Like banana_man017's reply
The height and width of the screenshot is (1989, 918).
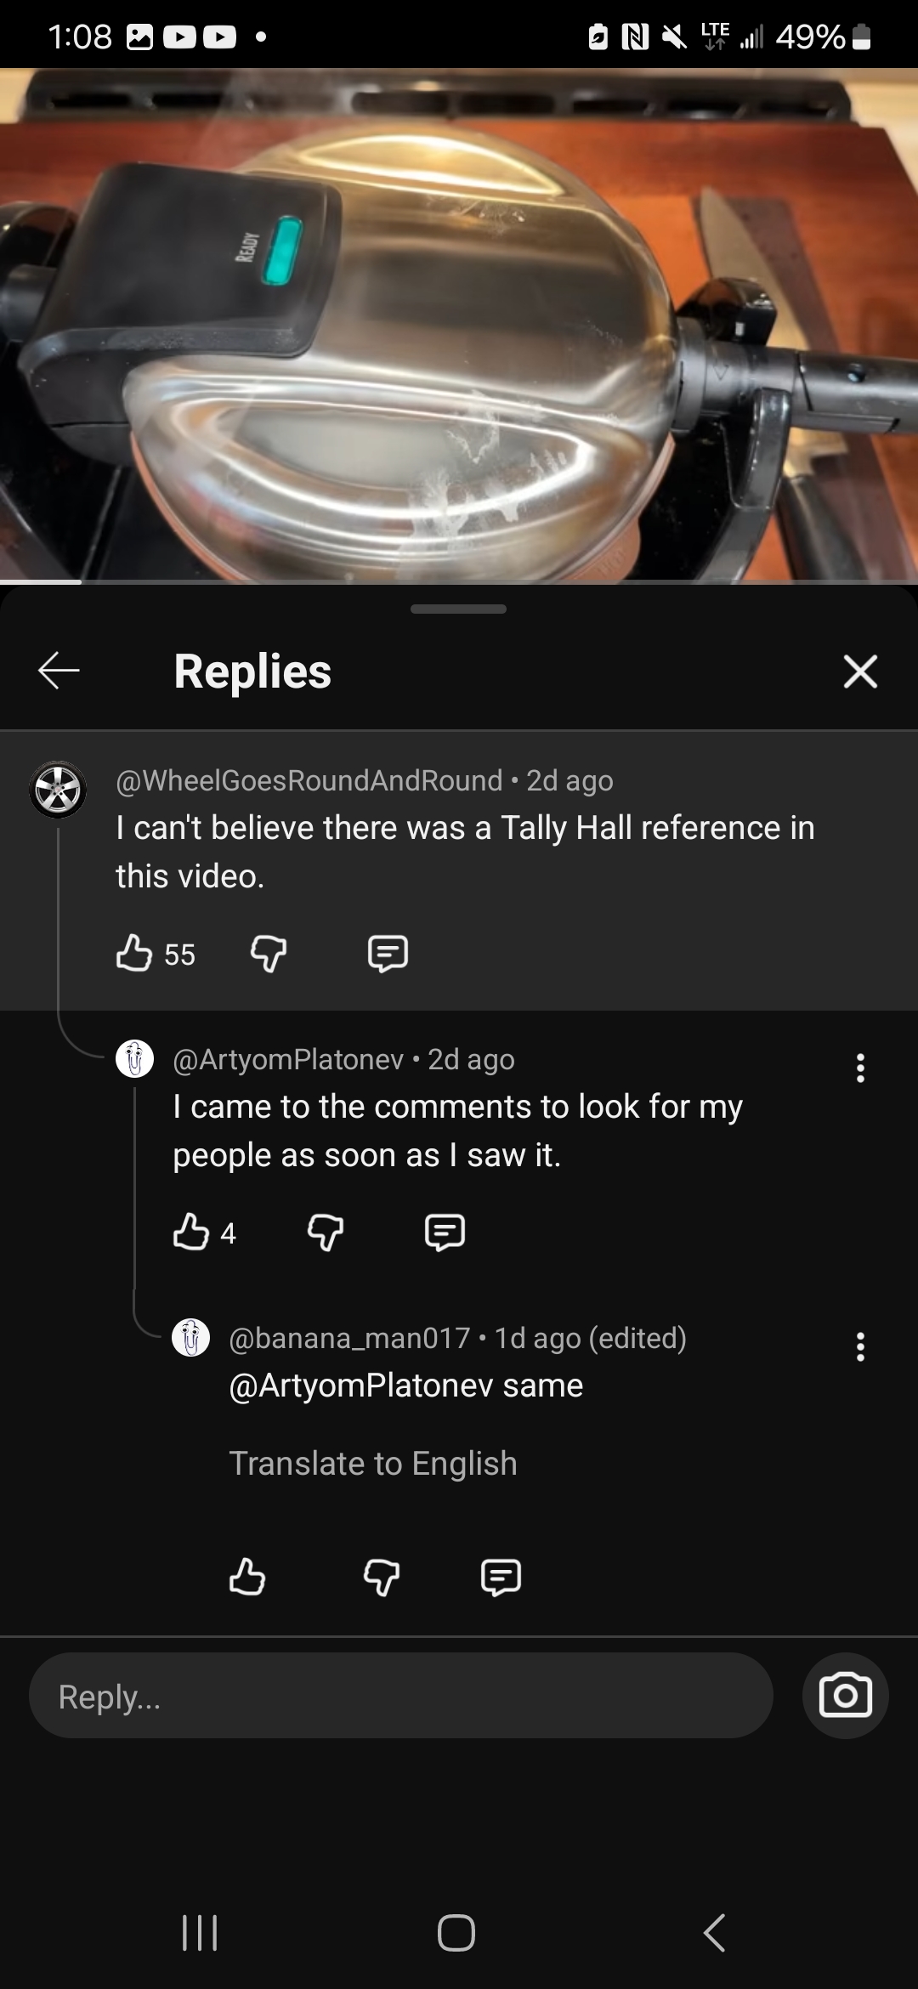[247, 1577]
